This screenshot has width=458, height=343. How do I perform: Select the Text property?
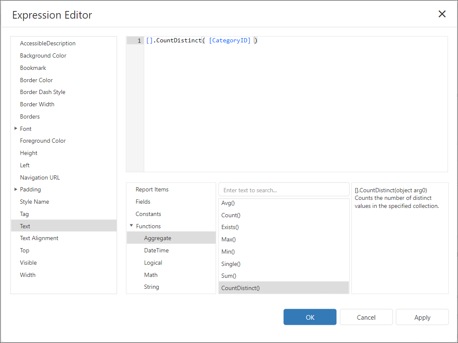pyautogui.click(x=64, y=226)
